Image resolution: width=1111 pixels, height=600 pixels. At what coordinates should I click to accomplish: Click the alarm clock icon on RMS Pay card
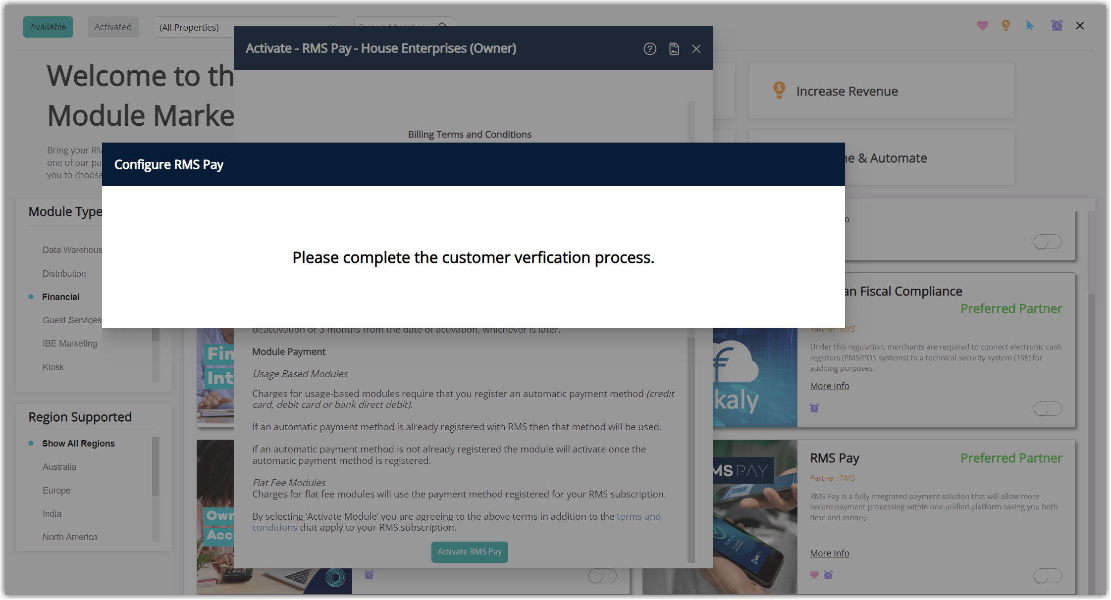(x=828, y=575)
